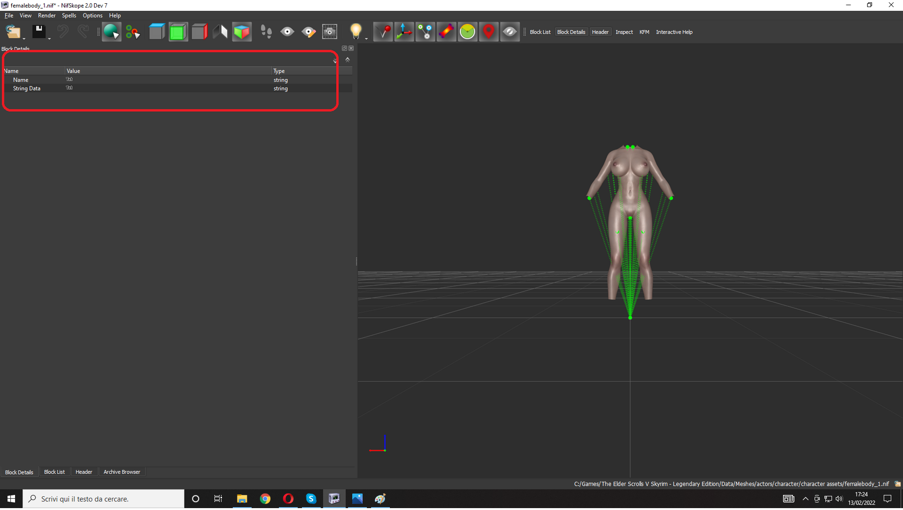
Task: Open the Save icon dropdown arrow
Action: pos(49,39)
